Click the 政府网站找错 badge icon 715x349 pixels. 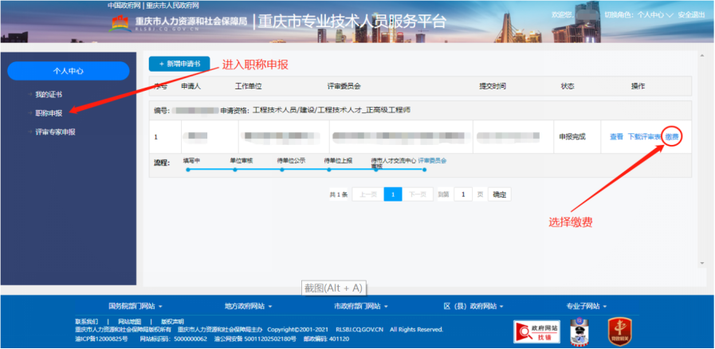pyautogui.click(x=538, y=329)
